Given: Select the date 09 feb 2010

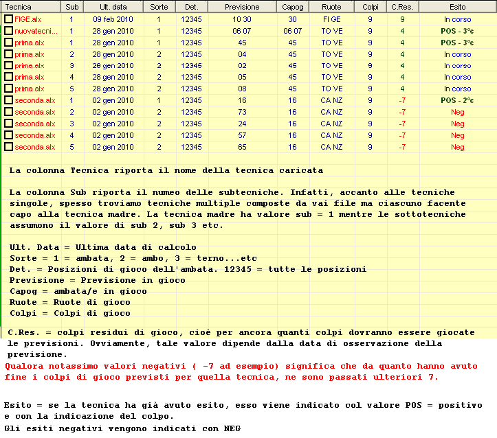Looking at the screenshot, I should pos(113,19).
